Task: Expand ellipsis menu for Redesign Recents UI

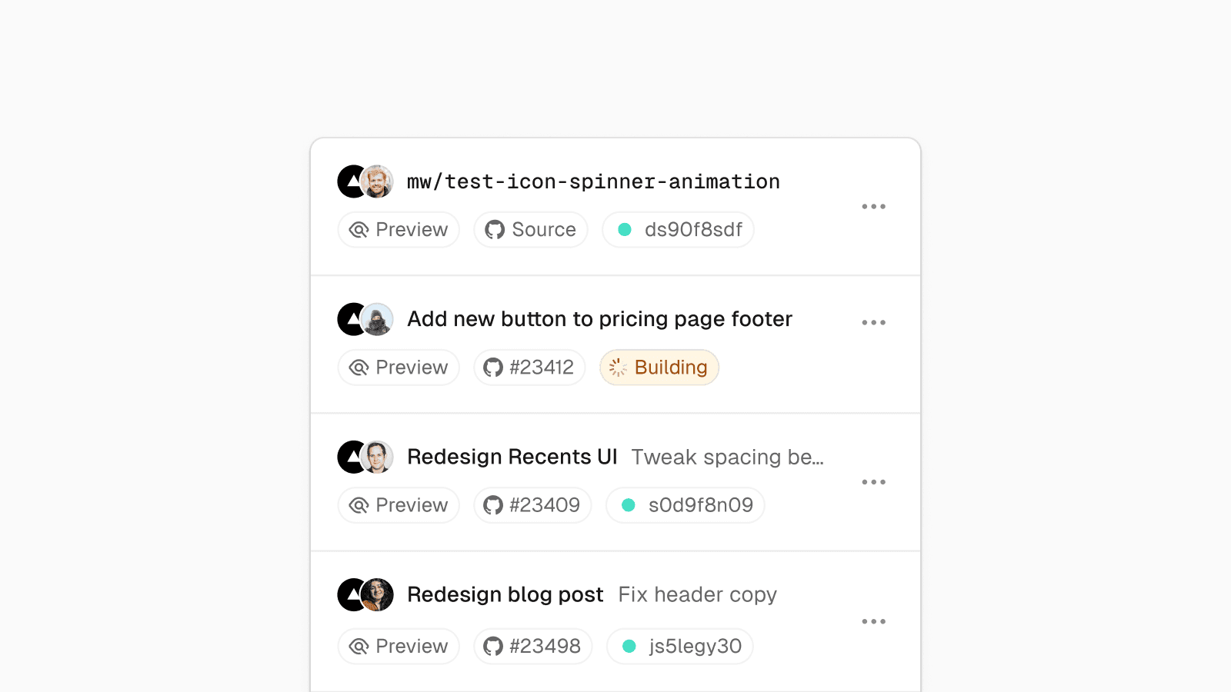Action: (873, 482)
